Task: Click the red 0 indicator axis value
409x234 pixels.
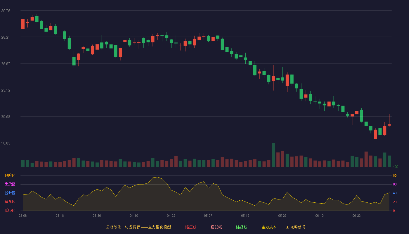Action: (x=394, y=211)
